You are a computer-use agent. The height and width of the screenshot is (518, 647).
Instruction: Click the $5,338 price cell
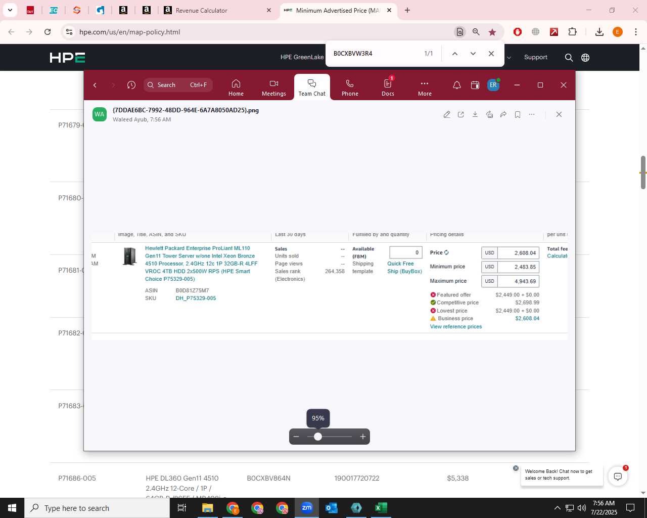coord(458,478)
